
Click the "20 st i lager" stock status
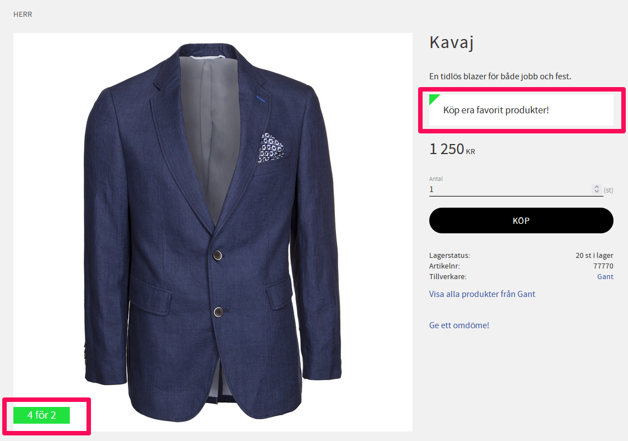tap(595, 255)
